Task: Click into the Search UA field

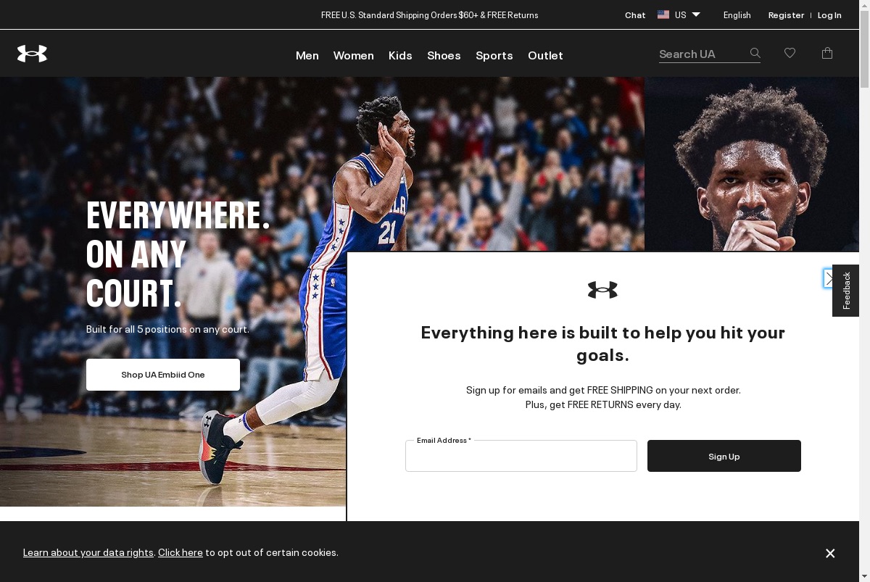Action: tap(702, 54)
